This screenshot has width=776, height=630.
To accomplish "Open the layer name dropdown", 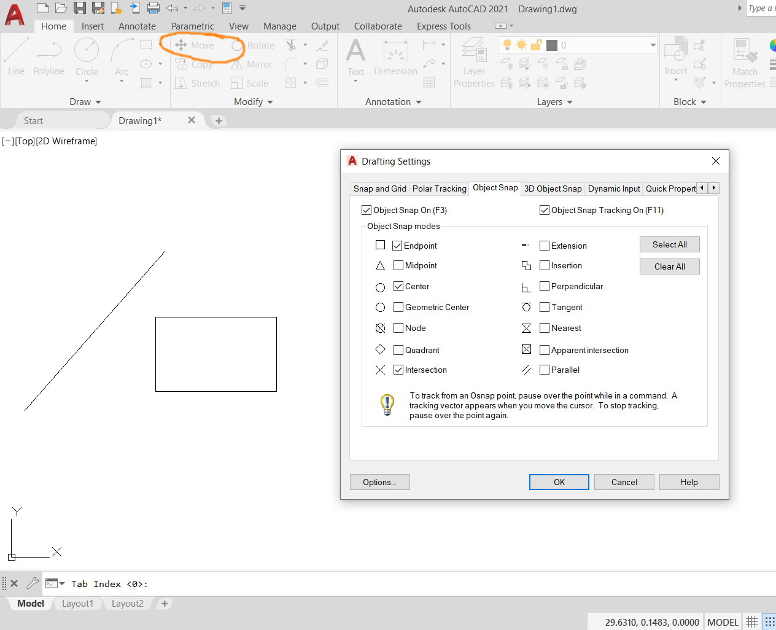I will (653, 45).
